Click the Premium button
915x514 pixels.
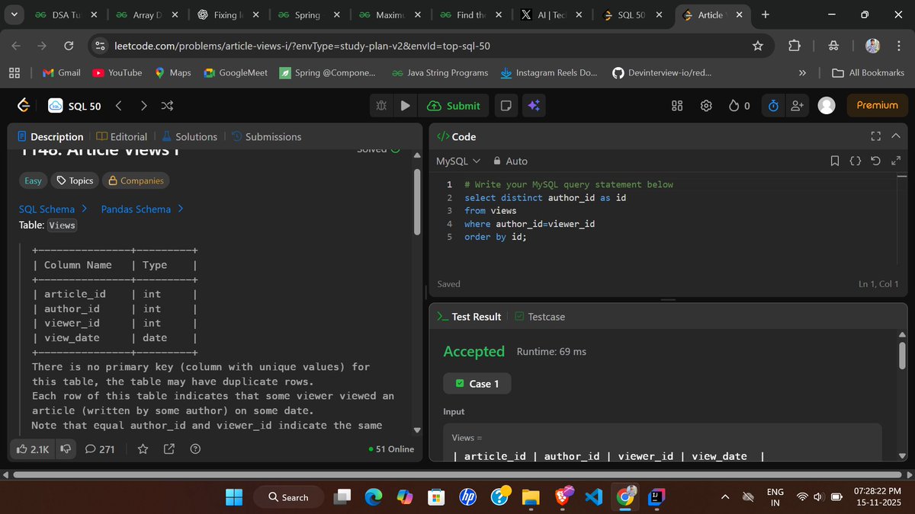point(877,105)
